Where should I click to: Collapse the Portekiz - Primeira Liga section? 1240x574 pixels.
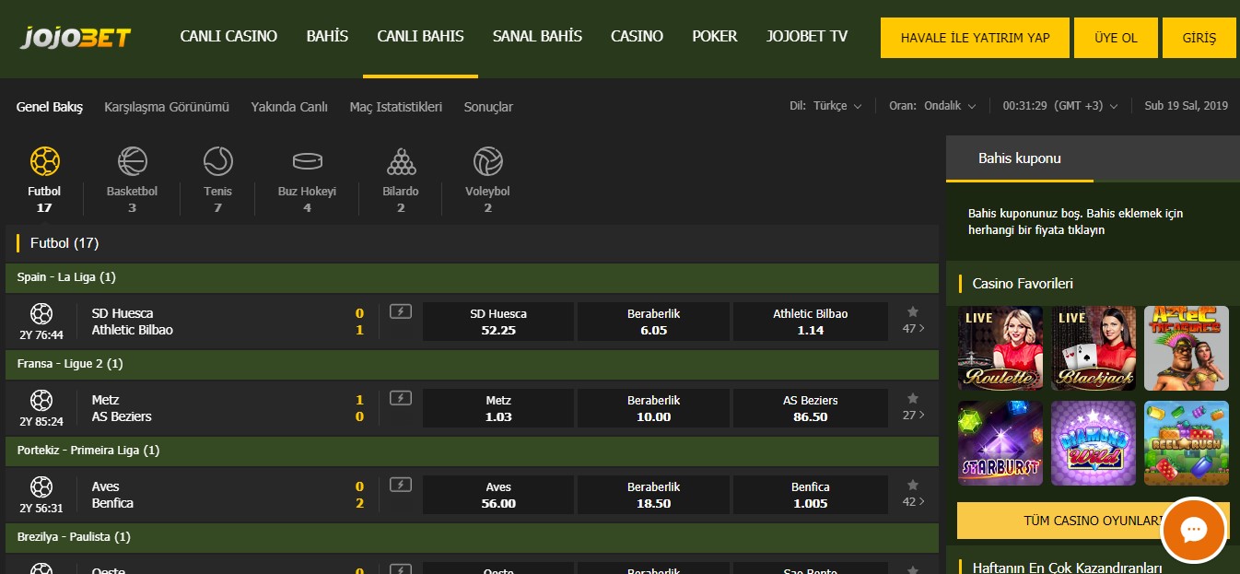pyautogui.click(x=472, y=451)
